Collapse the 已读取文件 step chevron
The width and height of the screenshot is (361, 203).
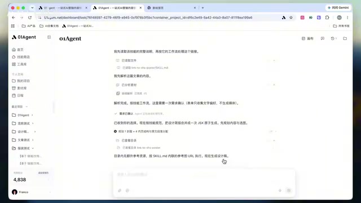(x=274, y=60)
